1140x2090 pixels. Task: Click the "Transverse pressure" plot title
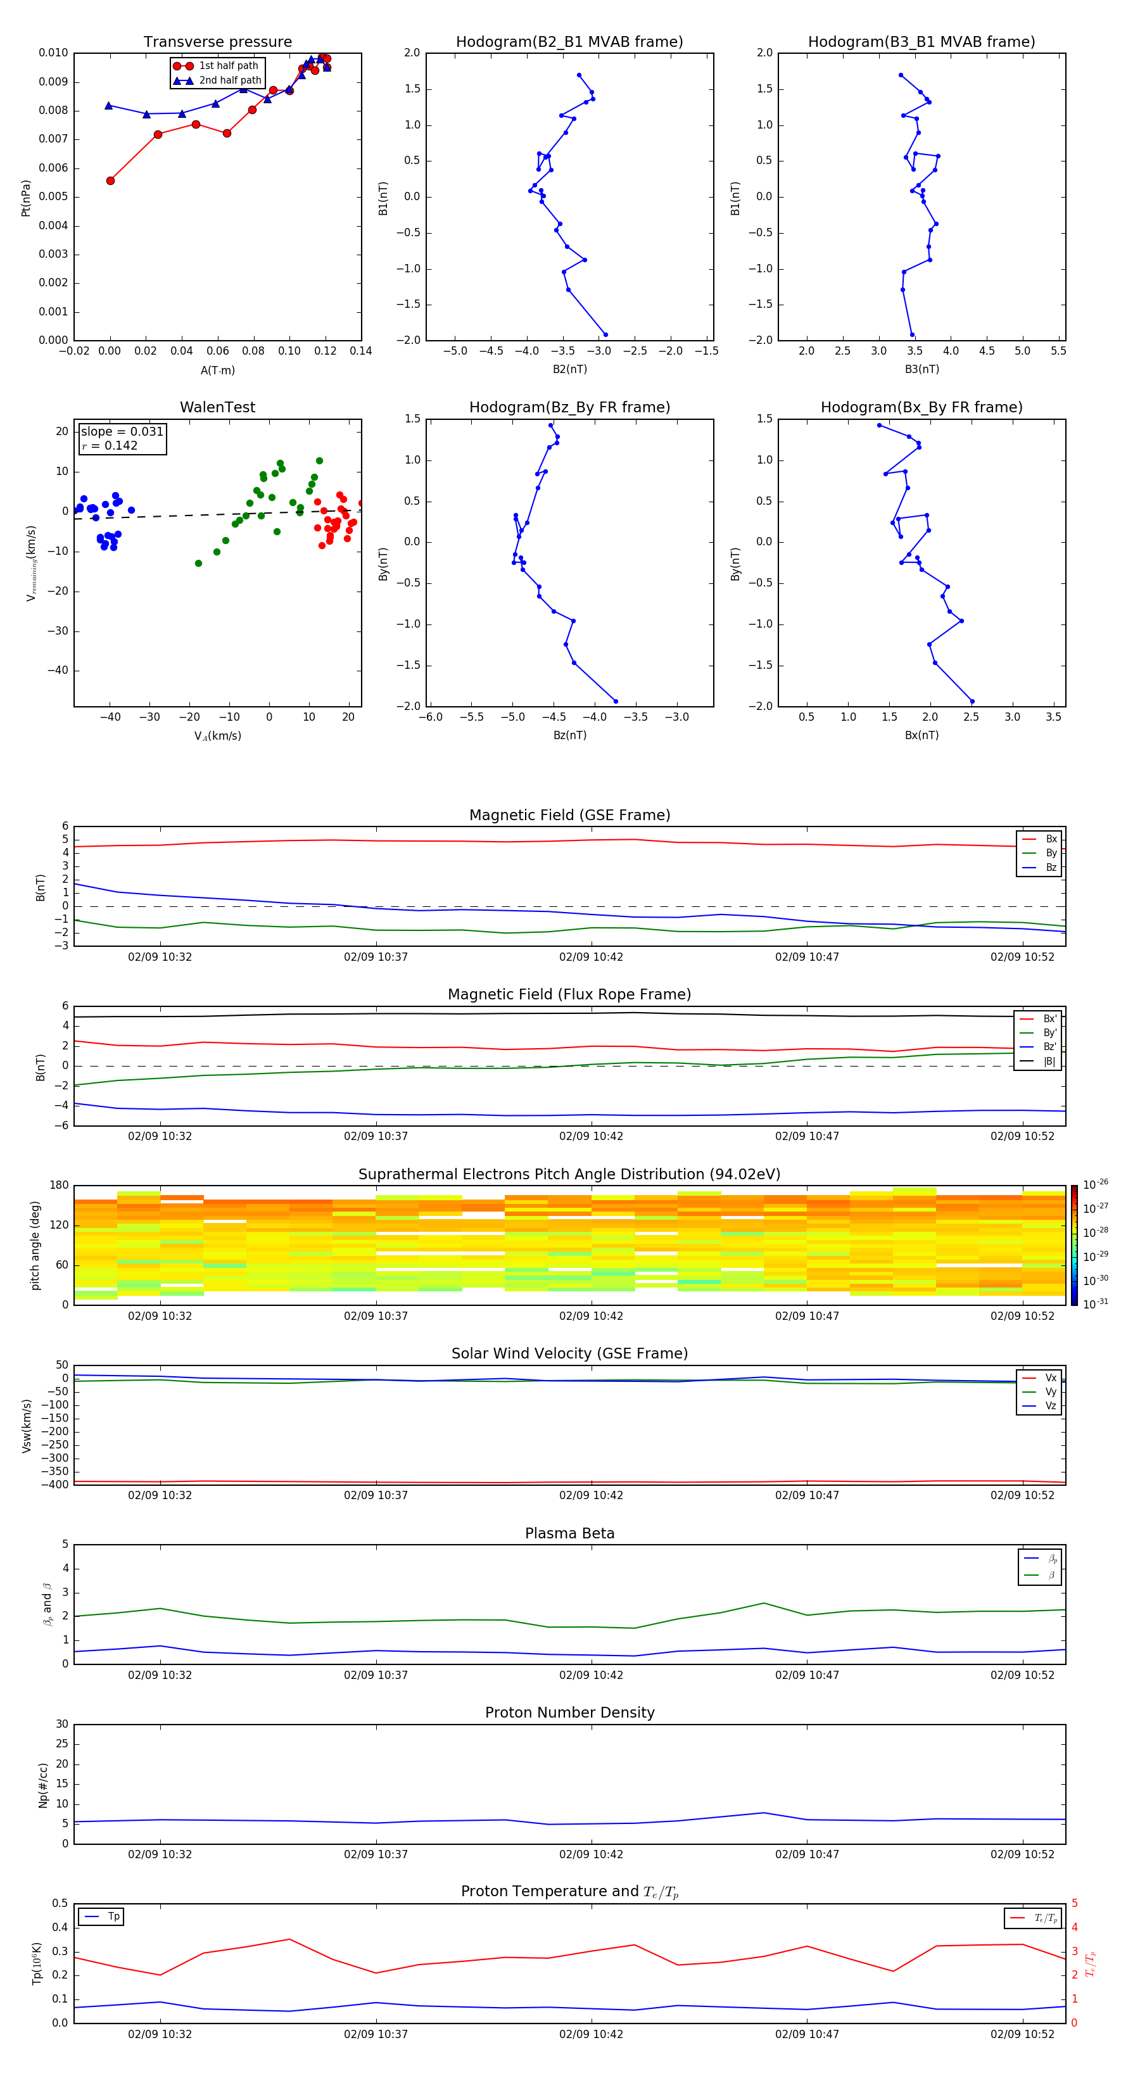[x=217, y=42]
